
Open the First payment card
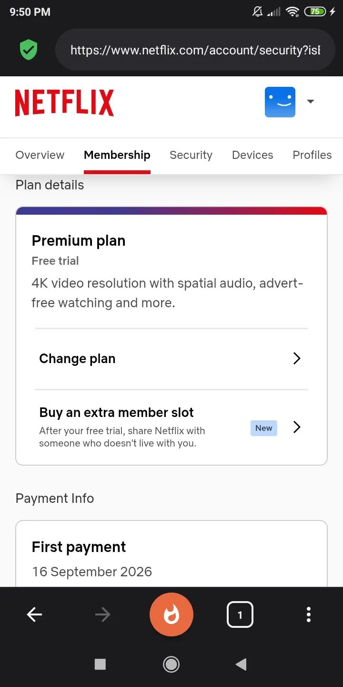[x=171, y=554]
